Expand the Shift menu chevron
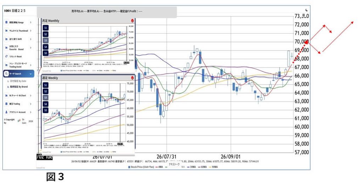This screenshot has width=363, height=183. tap(30, 39)
